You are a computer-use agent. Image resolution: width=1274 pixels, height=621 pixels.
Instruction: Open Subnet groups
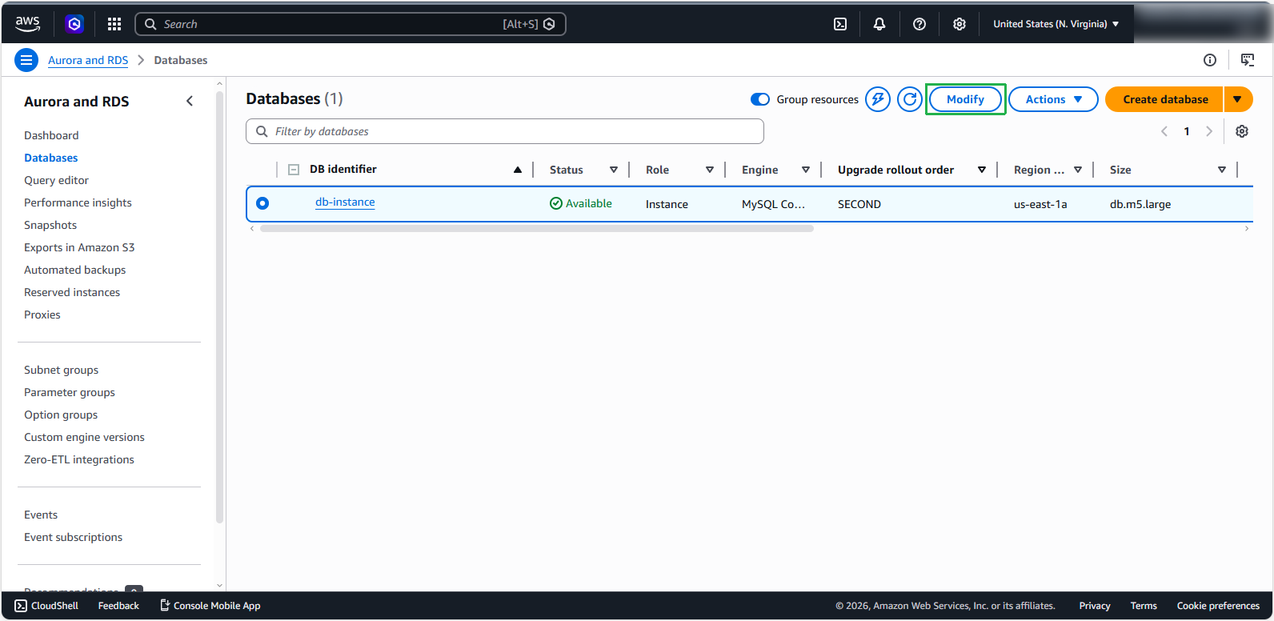[61, 370]
